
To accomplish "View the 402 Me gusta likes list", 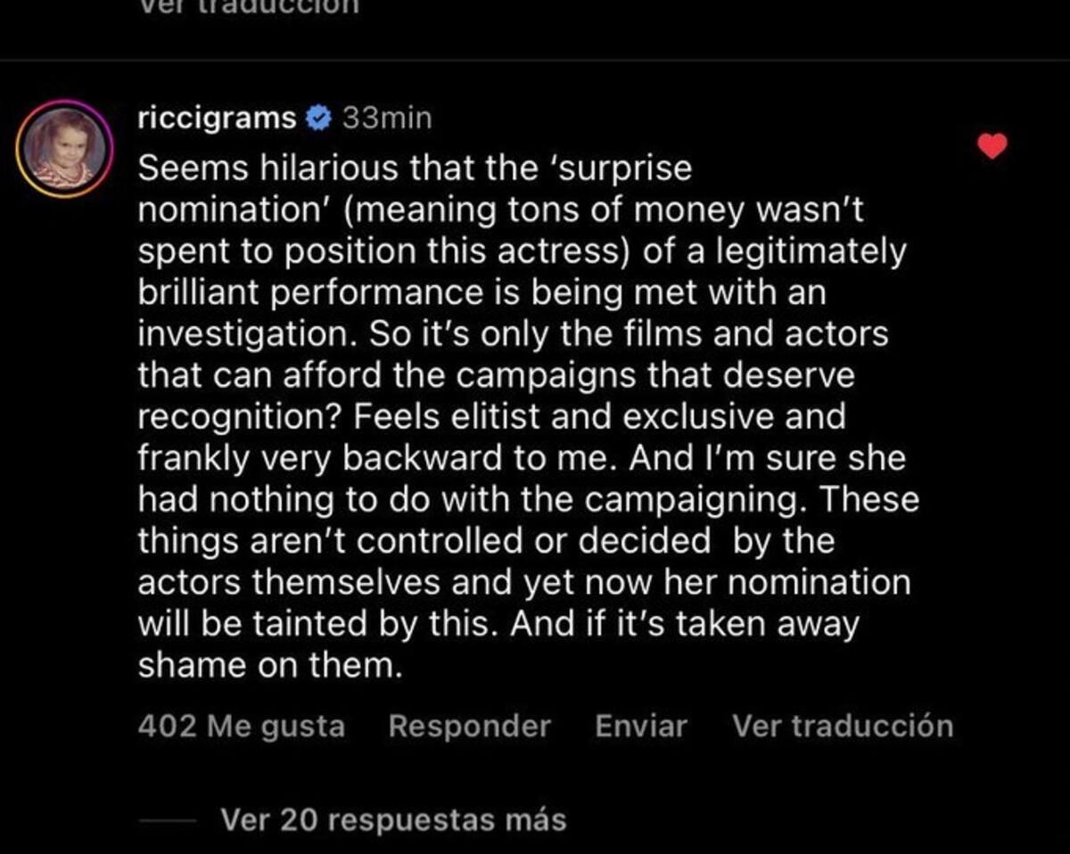I will click(241, 726).
